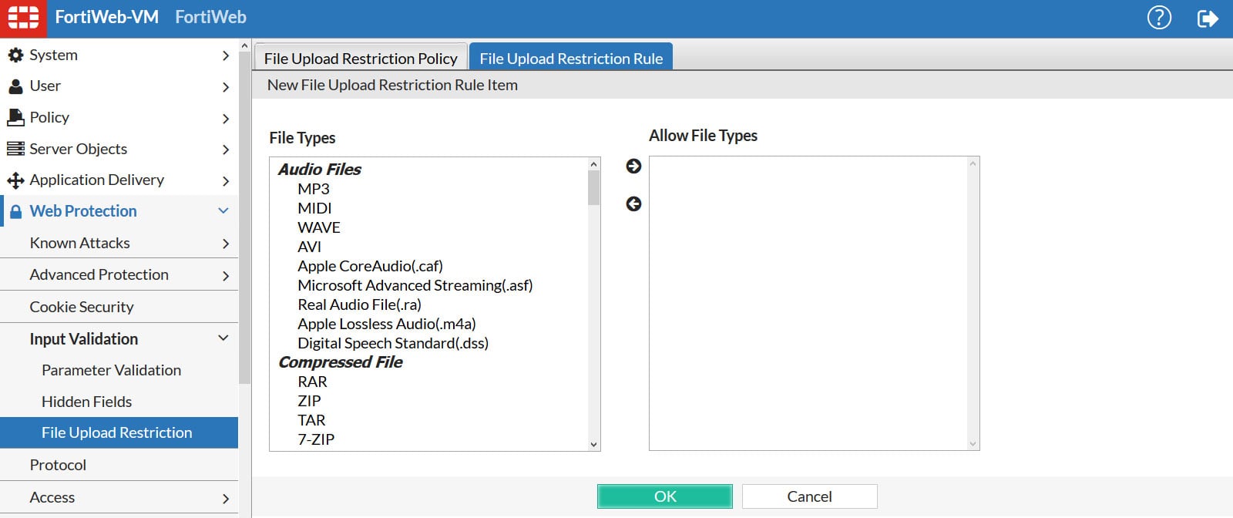Click the Server Objects icon
Image resolution: width=1233 pixels, height=518 pixels.
tap(15, 149)
